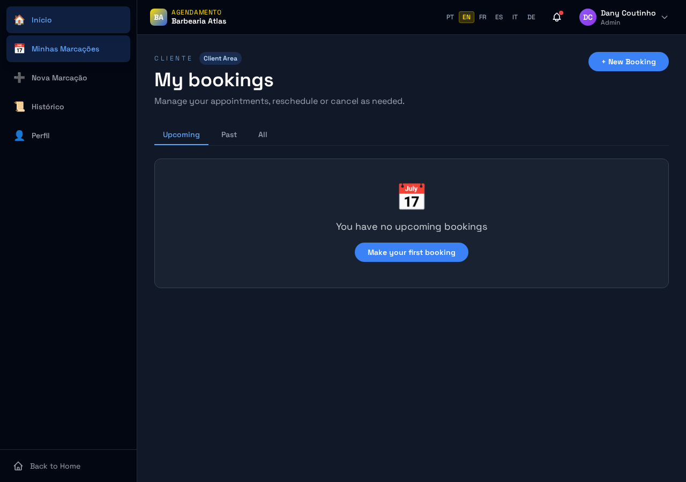Switch language to ES
The width and height of the screenshot is (686, 482).
[499, 17]
